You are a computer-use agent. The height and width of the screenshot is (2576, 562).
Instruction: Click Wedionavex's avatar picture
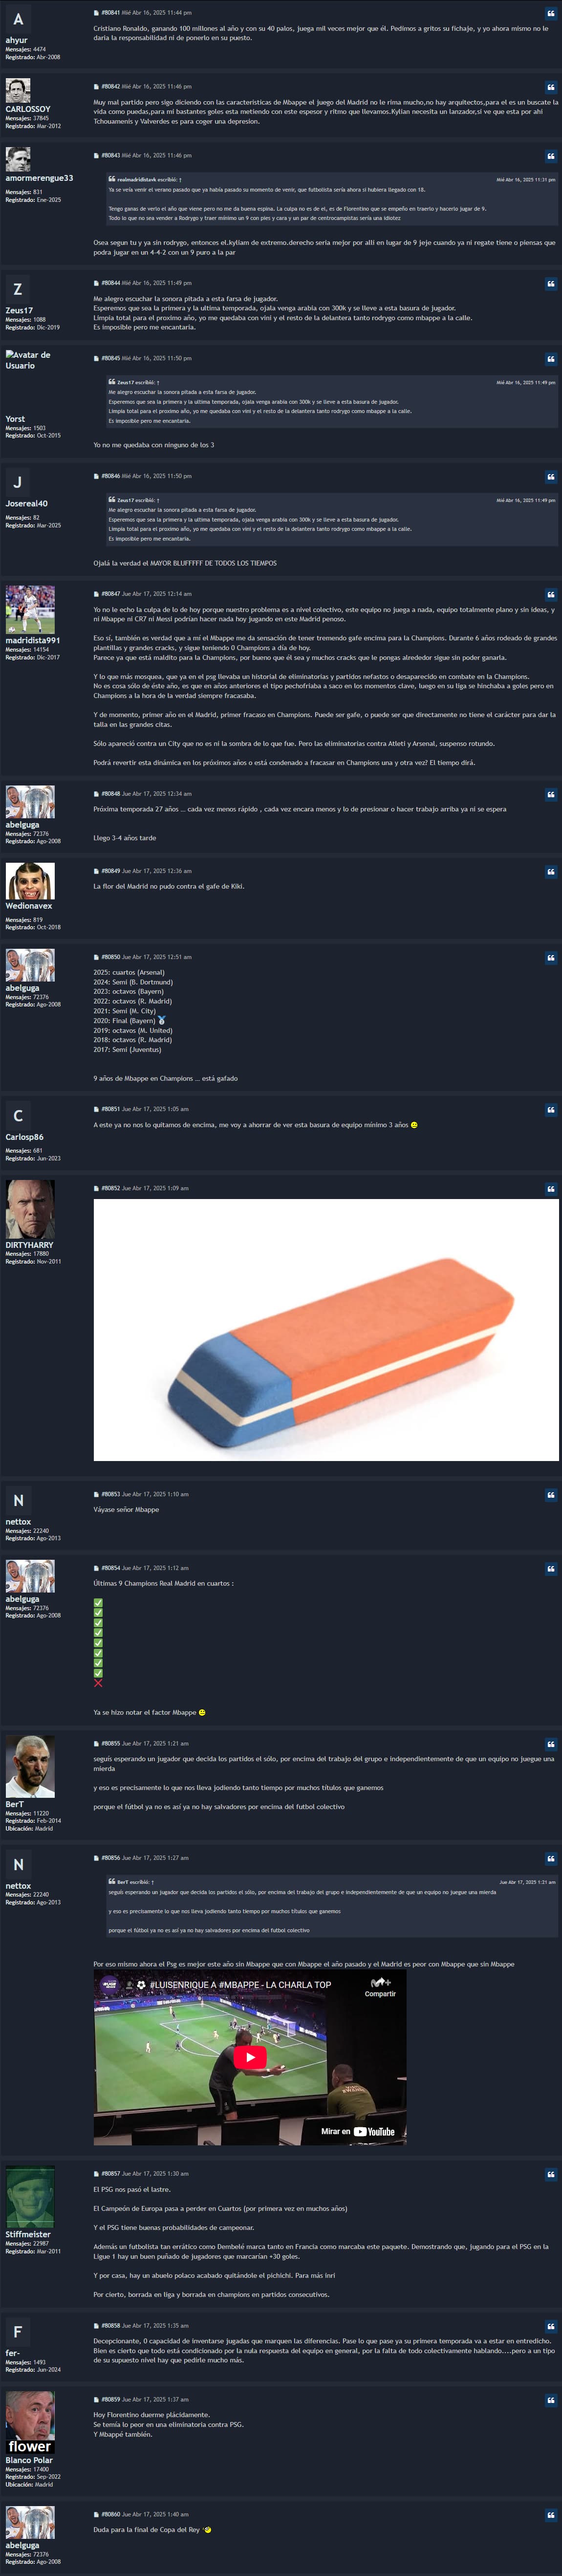point(30,881)
